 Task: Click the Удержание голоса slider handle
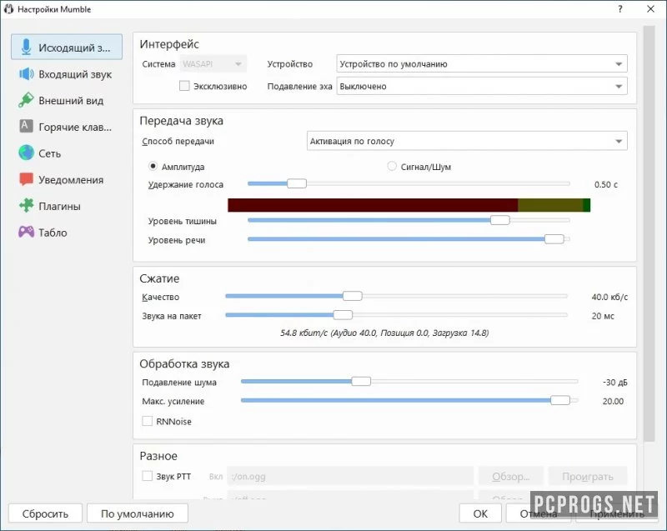[x=297, y=183]
